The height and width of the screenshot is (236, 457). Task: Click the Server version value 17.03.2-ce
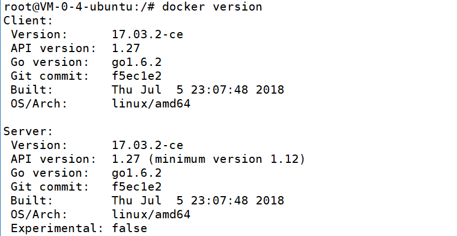click(x=147, y=145)
